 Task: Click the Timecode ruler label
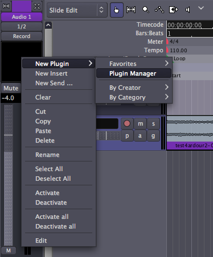(150, 24)
